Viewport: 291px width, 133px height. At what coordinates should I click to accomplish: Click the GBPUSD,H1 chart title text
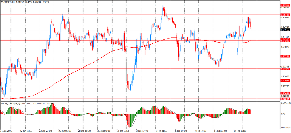pos(9,2)
